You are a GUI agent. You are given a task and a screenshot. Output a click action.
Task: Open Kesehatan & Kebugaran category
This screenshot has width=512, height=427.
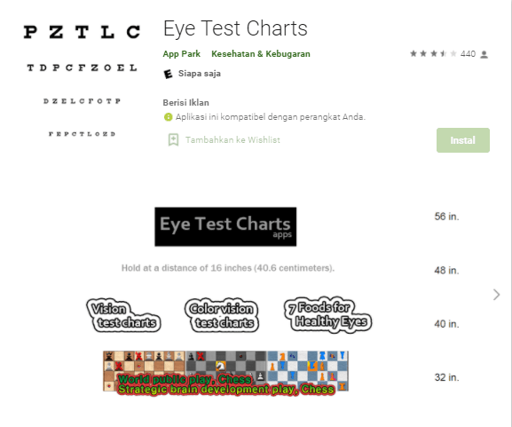[261, 54]
